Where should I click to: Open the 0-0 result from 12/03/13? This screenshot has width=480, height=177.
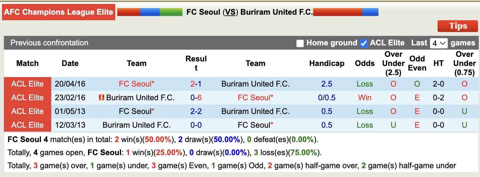196,125
